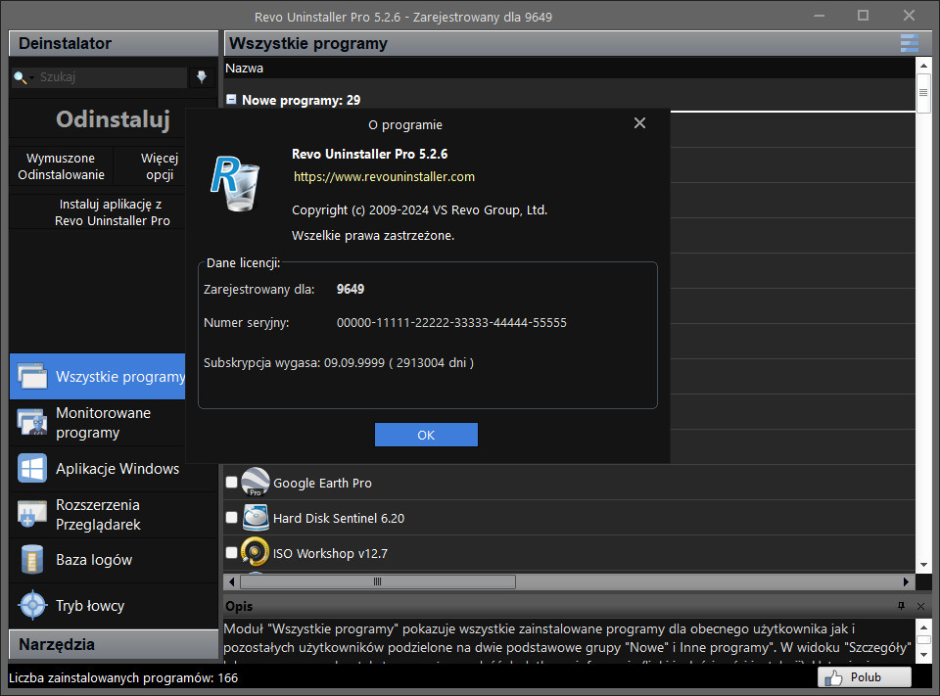This screenshot has height=696, width=940.
Task: Click the horizontal scrollbar thumb of program list
Action: point(378,581)
